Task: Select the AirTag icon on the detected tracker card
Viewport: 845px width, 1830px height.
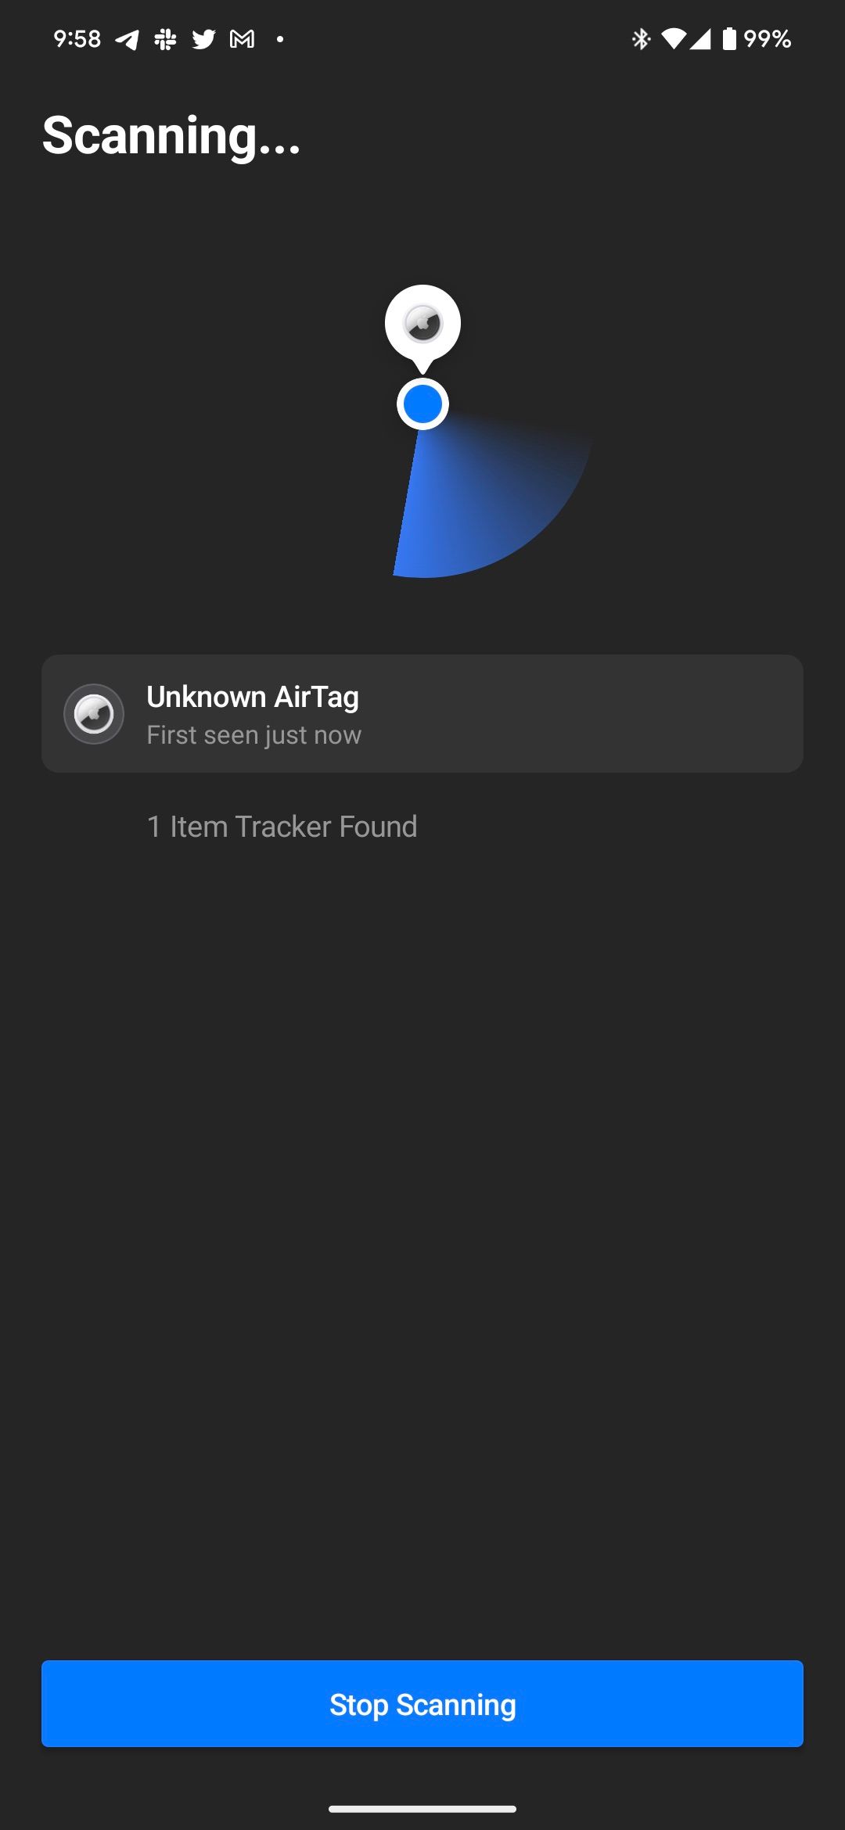Action: 94,712
